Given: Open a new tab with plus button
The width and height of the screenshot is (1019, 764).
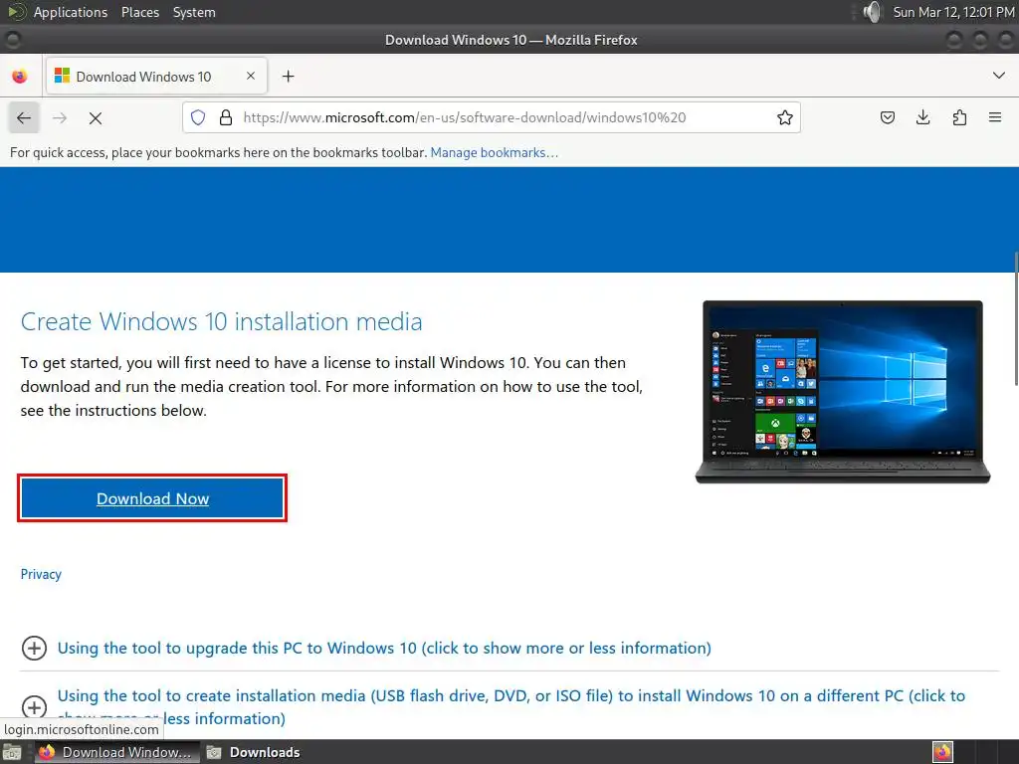Looking at the screenshot, I should point(288,76).
